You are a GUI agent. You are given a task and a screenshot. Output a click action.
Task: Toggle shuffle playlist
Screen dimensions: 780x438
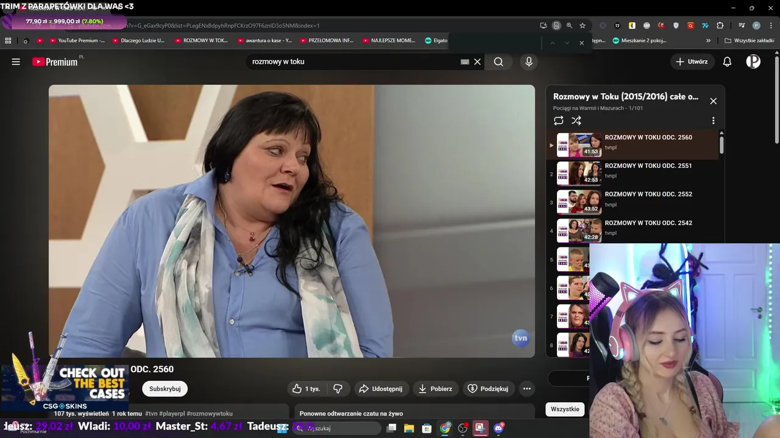pos(576,120)
